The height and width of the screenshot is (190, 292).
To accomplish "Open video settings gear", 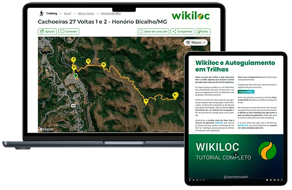I will [x=271, y=180].
